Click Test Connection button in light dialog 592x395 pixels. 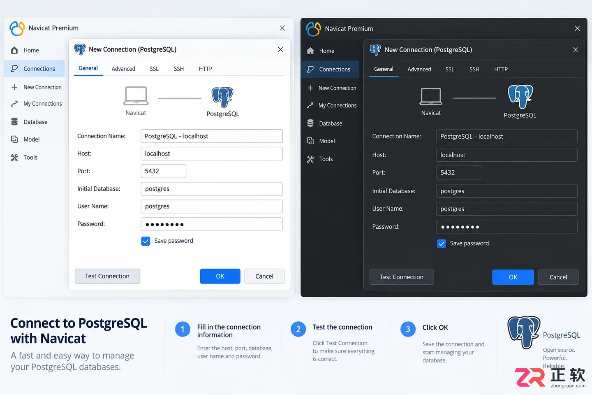pos(107,276)
